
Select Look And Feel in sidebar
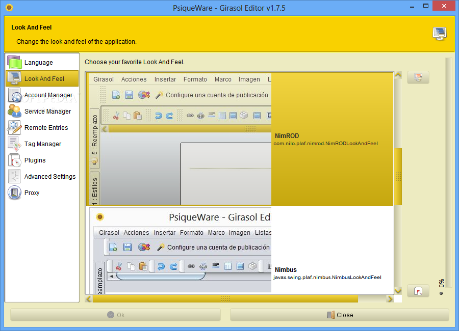click(x=42, y=78)
